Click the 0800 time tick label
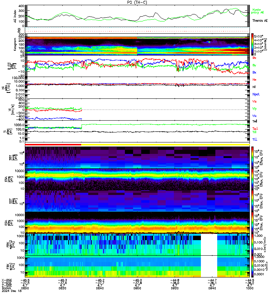The image size is (278, 296). click(25, 288)
